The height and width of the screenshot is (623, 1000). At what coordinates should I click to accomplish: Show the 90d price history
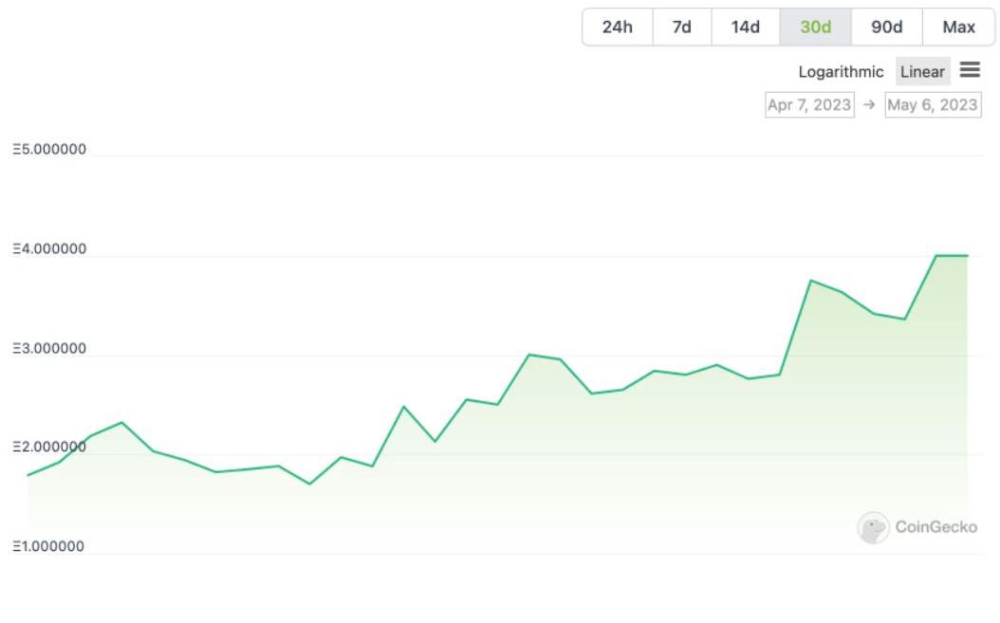click(886, 27)
